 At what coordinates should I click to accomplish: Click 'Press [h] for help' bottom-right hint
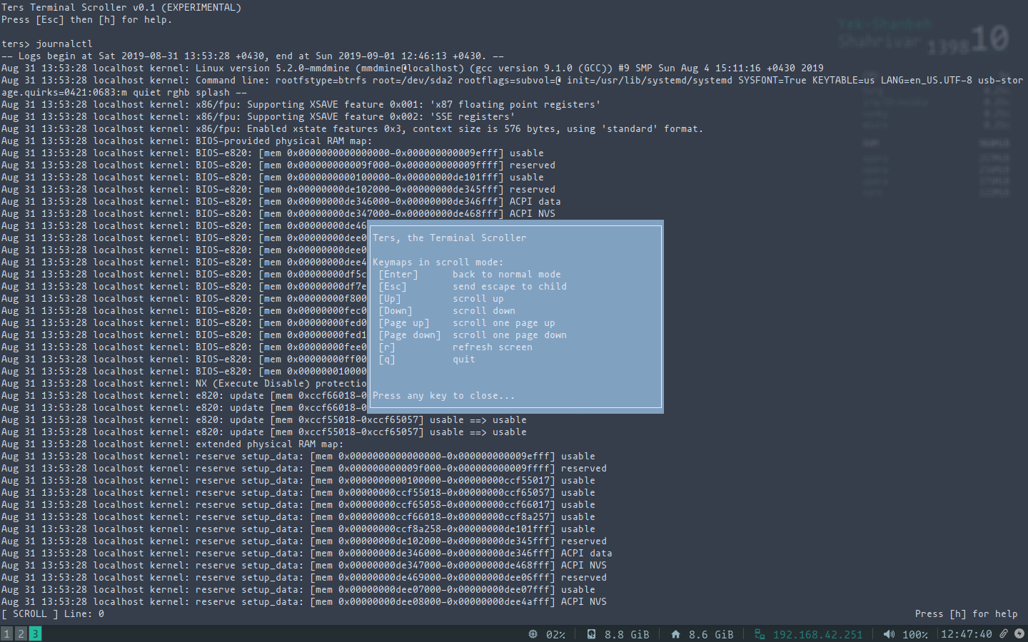point(967,613)
